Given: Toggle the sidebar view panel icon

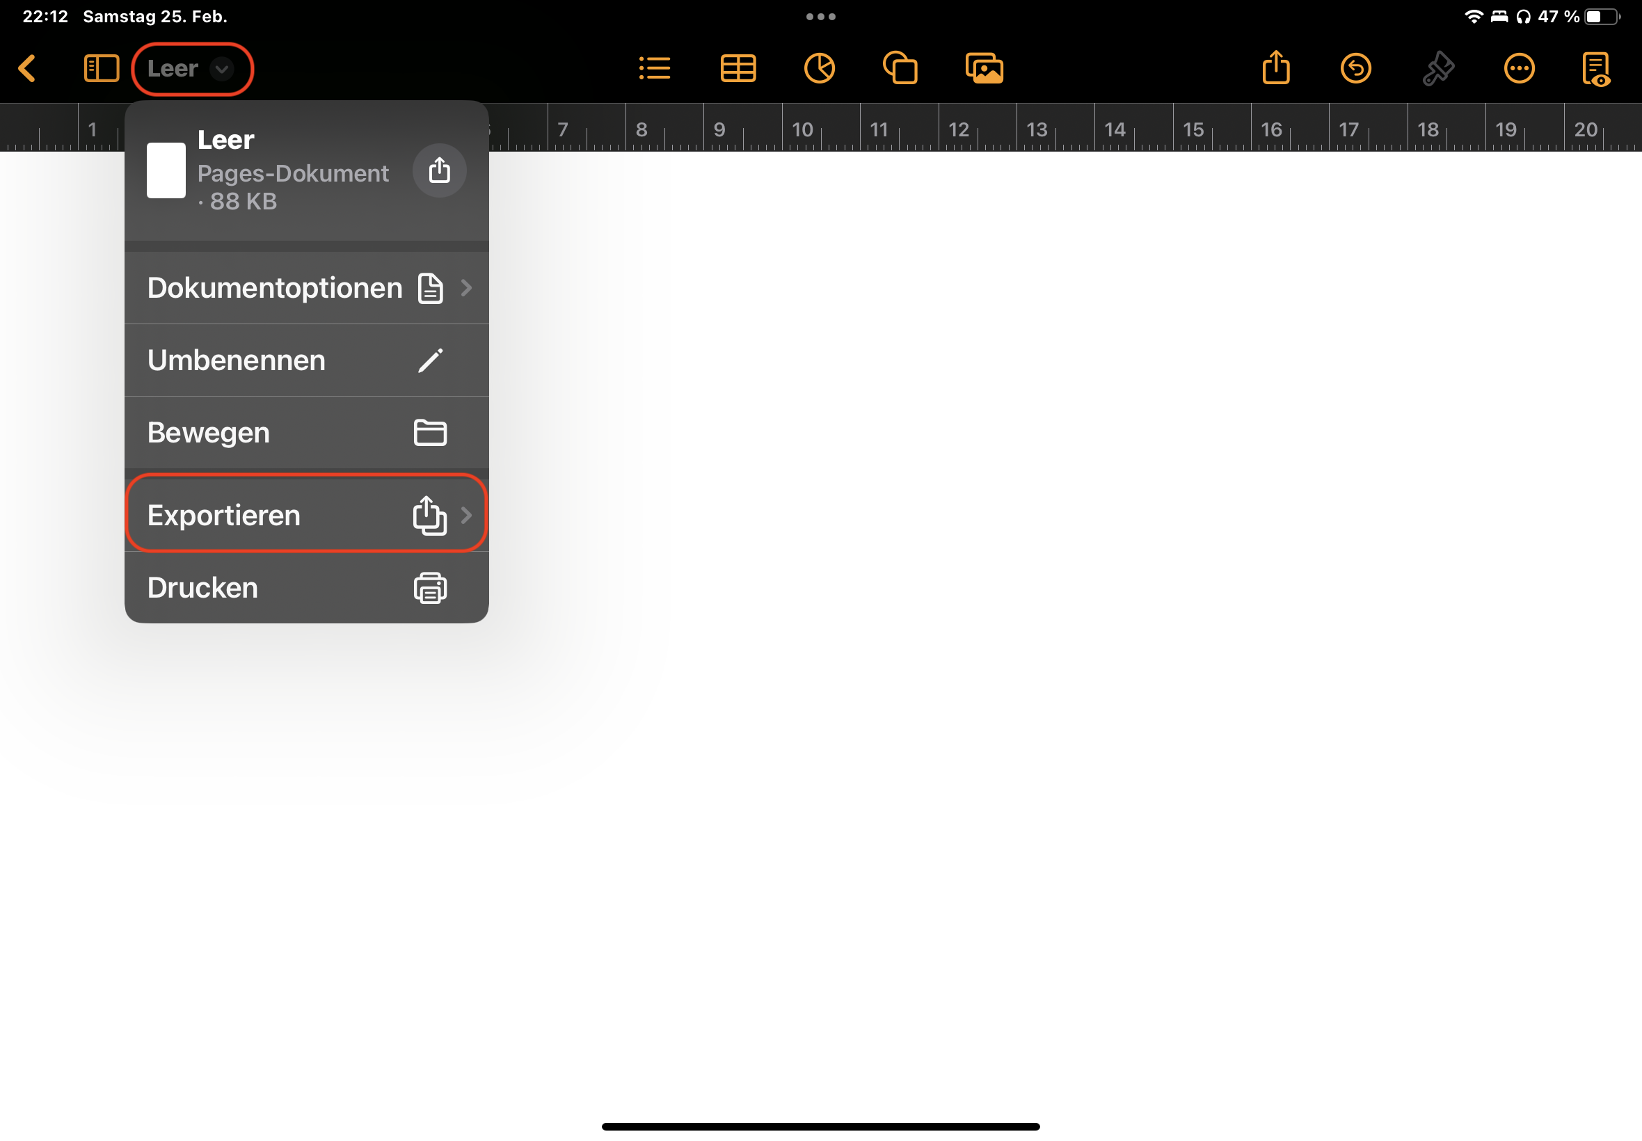Looking at the screenshot, I should point(102,69).
